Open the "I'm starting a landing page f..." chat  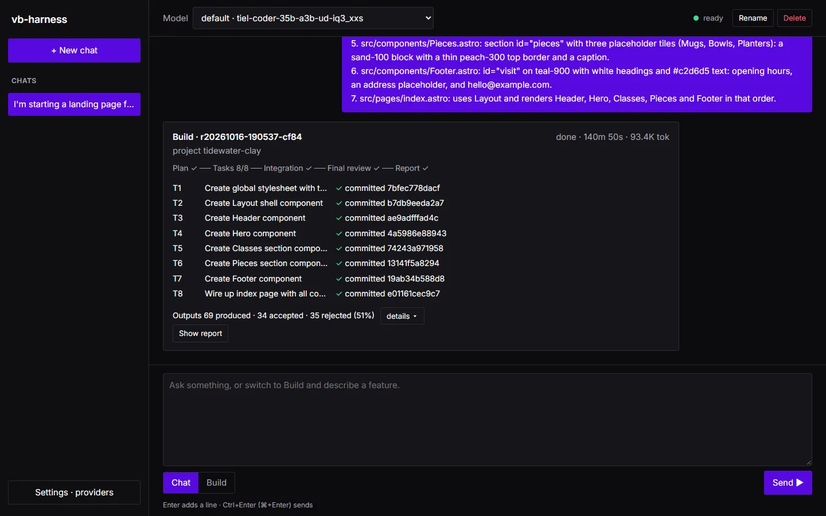[x=74, y=104]
